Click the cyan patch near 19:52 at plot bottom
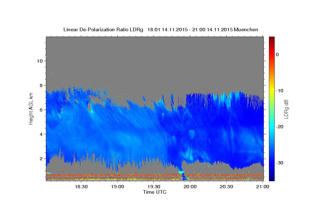 (x=181, y=172)
